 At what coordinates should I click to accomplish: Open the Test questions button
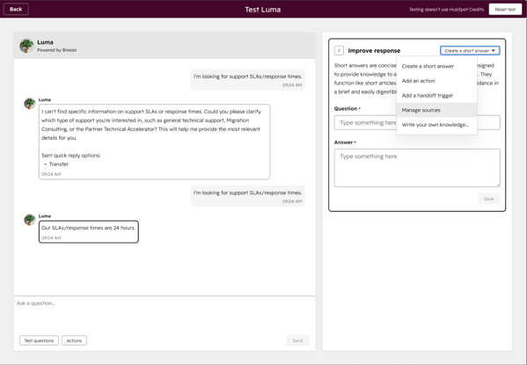39,340
